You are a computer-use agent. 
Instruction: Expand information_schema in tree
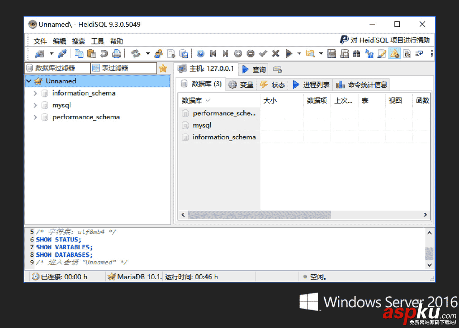(35, 93)
